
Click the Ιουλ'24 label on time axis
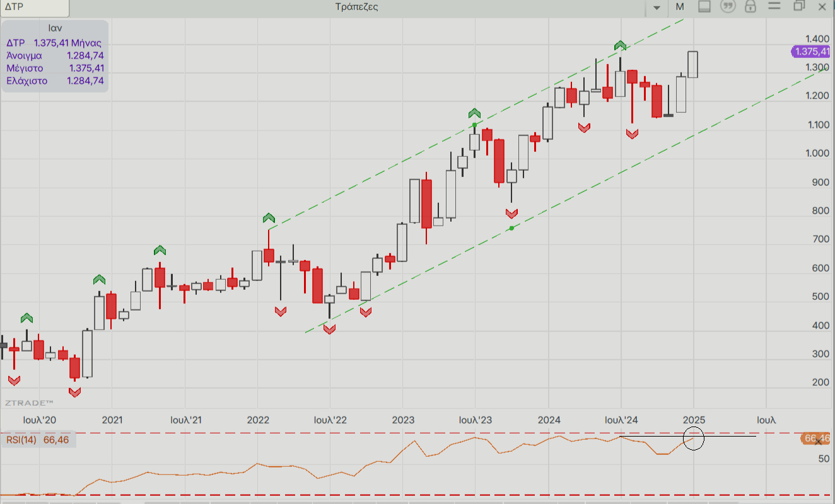click(621, 420)
